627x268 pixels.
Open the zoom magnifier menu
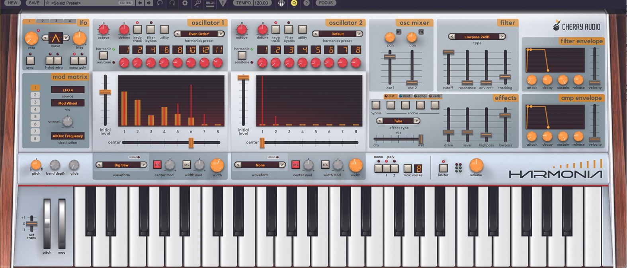click(x=197, y=3)
